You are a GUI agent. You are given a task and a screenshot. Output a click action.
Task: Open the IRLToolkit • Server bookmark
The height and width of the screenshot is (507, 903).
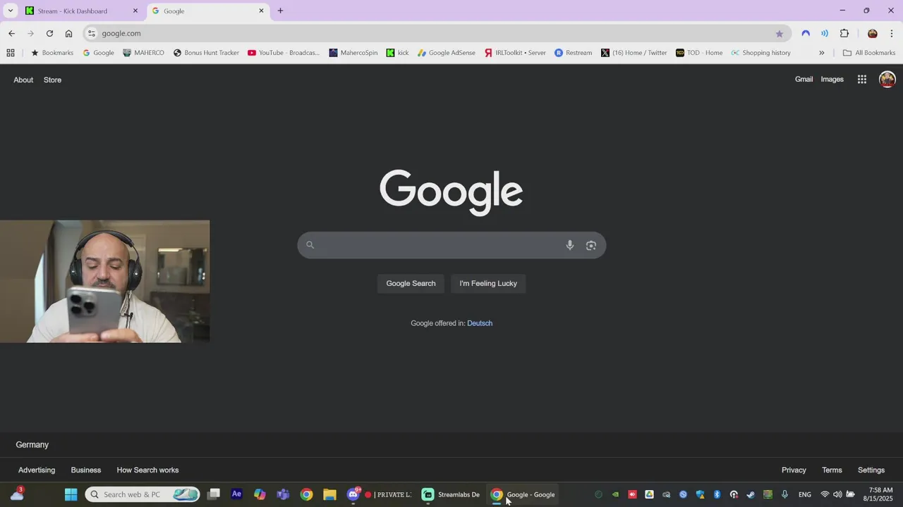coord(515,53)
